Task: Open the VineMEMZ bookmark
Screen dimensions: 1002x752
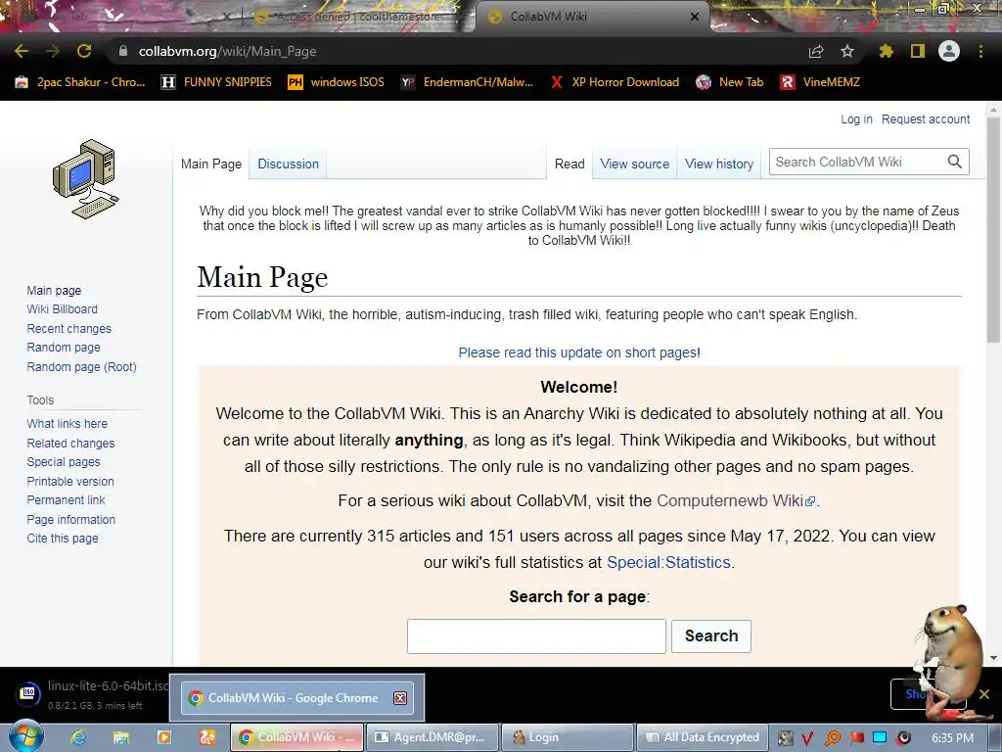Action: coord(821,82)
